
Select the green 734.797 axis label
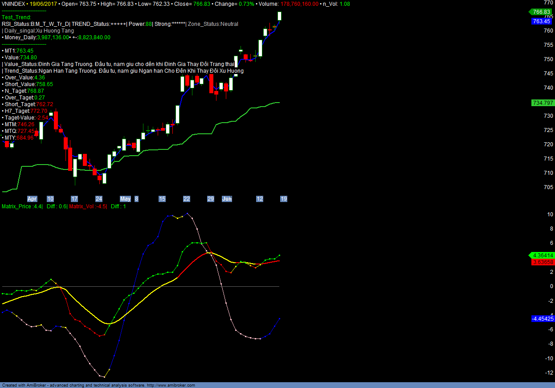(x=542, y=103)
